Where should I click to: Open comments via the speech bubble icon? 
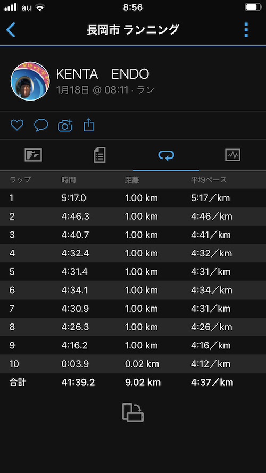point(41,125)
